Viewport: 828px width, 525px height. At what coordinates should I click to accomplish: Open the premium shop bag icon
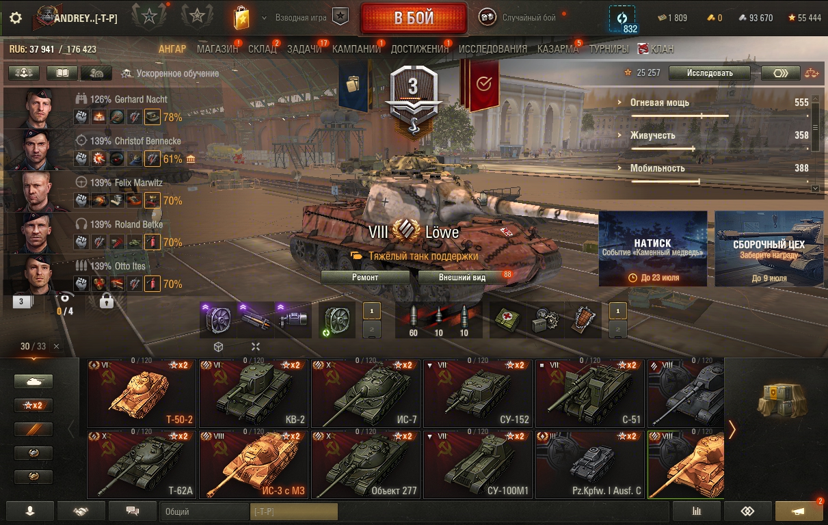coord(241,18)
